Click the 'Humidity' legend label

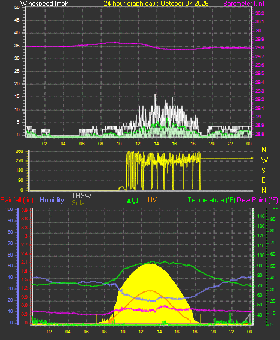tap(52, 200)
